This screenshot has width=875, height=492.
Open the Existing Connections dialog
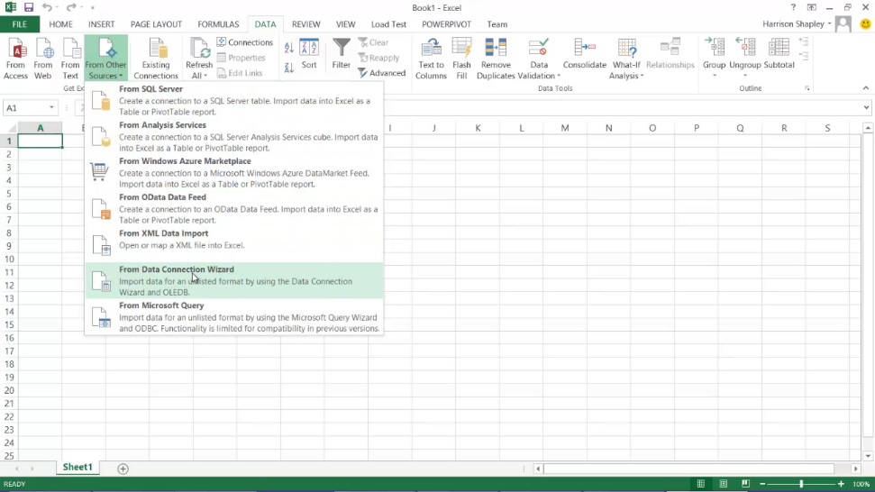point(156,58)
